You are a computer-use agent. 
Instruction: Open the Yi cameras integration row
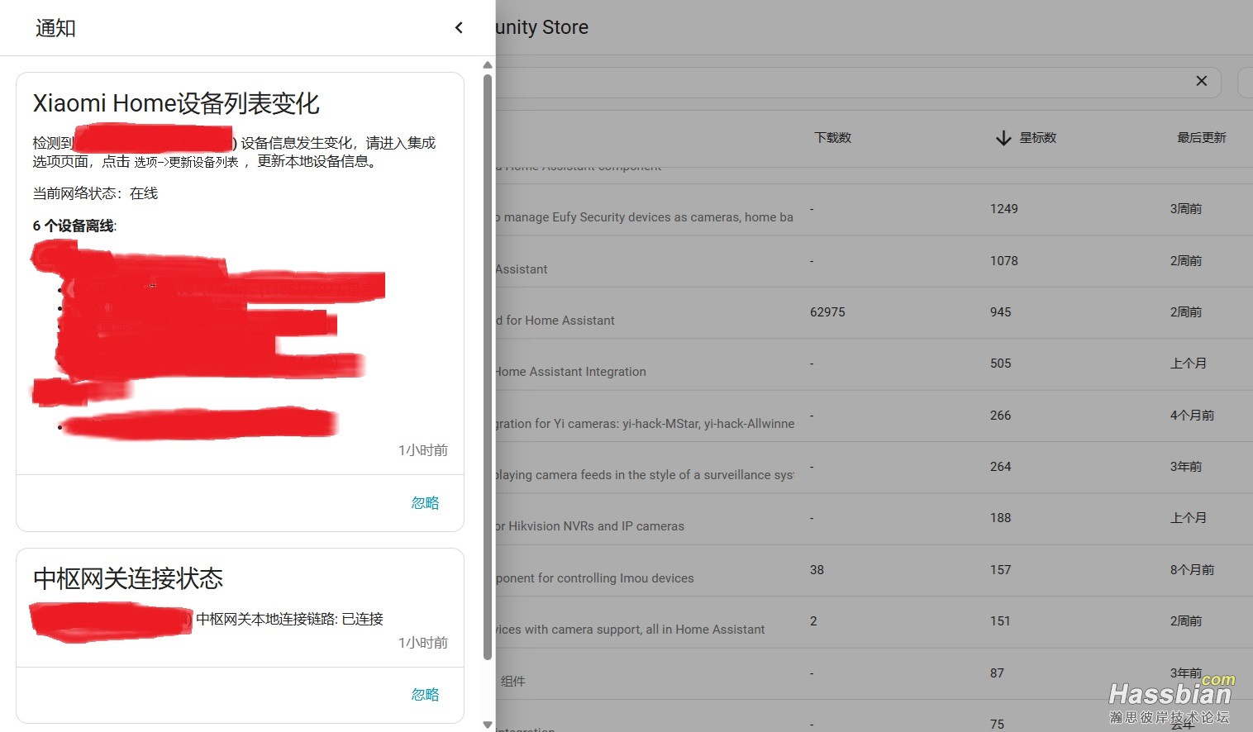(x=645, y=424)
